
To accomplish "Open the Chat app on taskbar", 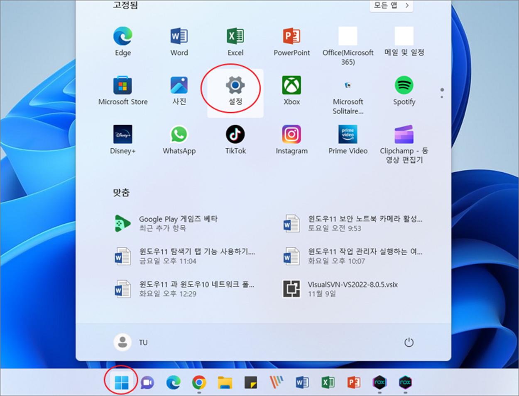I will click(x=147, y=382).
